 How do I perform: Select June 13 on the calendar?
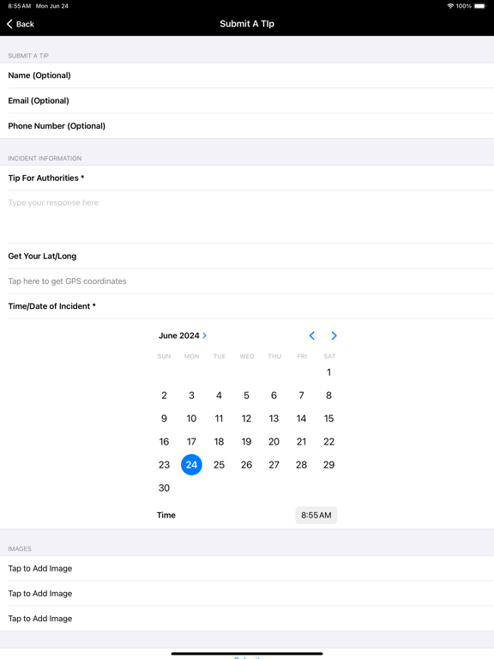pos(274,419)
